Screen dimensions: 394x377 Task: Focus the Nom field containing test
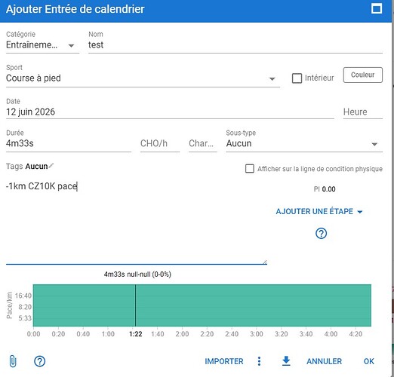[x=235, y=45]
